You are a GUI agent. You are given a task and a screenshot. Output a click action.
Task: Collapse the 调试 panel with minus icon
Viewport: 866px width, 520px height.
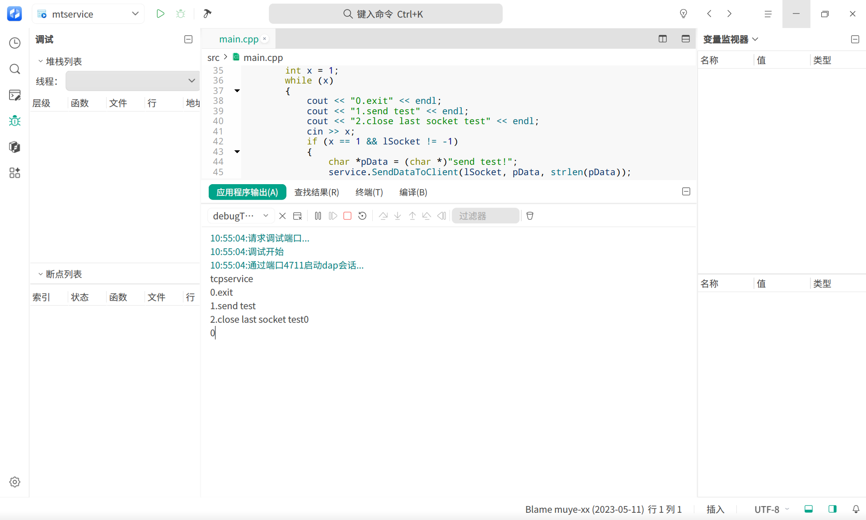pos(188,39)
